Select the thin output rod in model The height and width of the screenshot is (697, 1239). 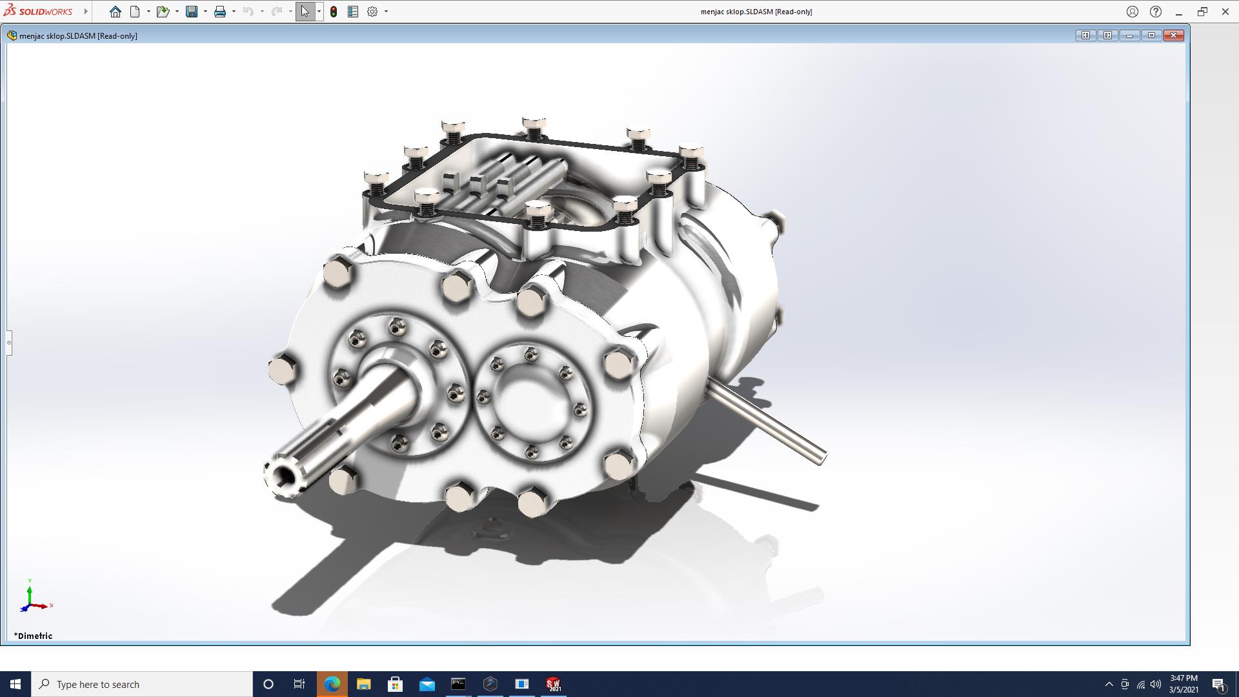[768, 421]
